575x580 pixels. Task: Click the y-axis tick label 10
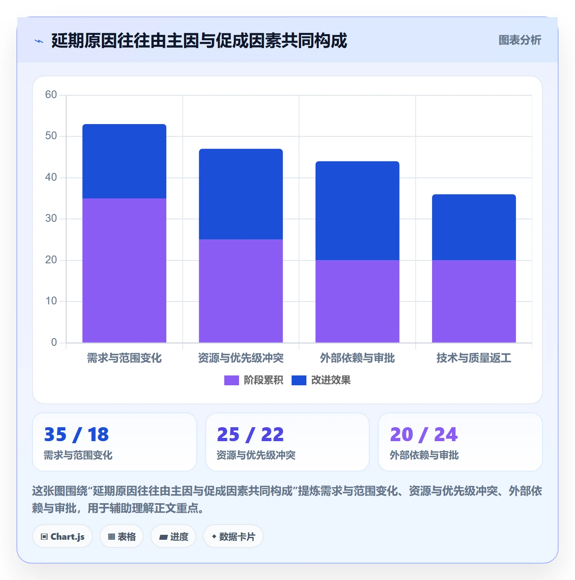51,301
